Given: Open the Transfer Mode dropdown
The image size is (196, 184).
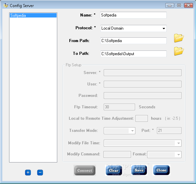Looking at the screenshot, I should click(x=119, y=131).
